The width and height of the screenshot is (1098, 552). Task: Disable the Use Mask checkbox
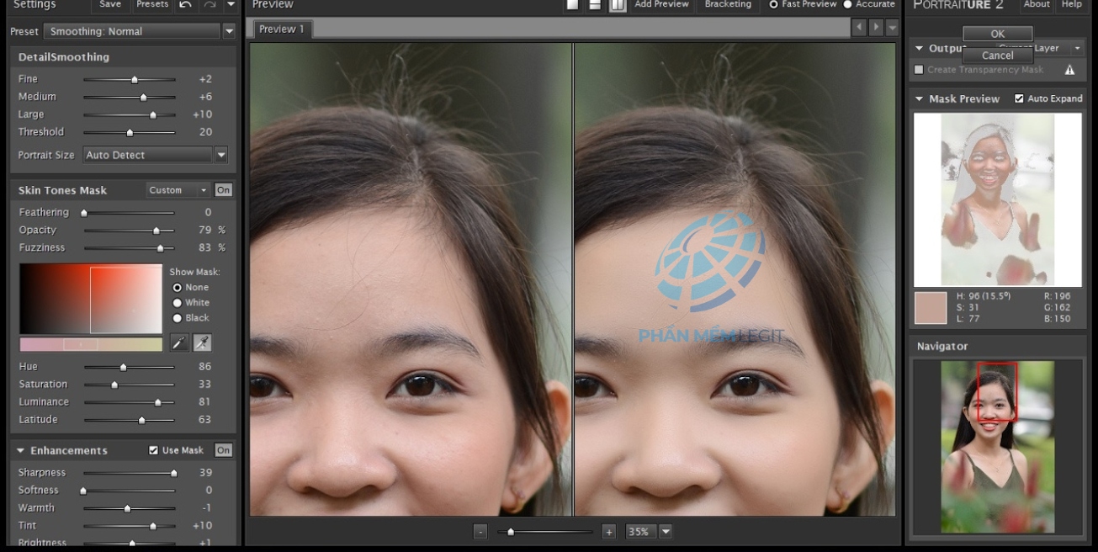pyautogui.click(x=153, y=450)
